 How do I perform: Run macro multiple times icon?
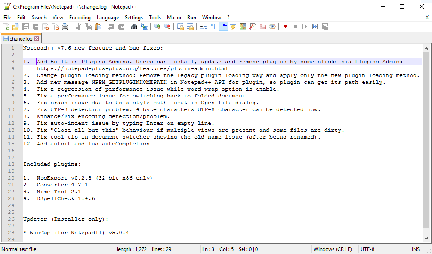pos(315,27)
